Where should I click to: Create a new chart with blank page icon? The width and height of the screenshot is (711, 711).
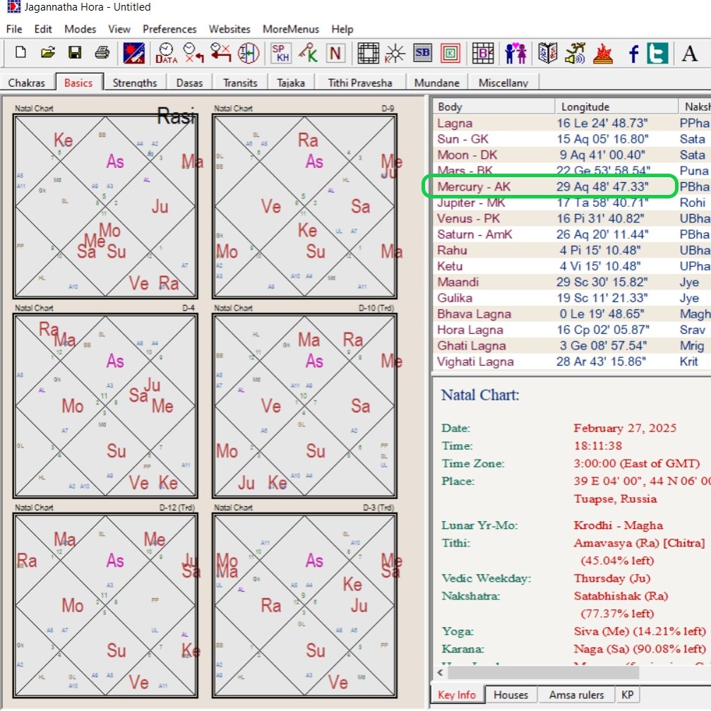pyautogui.click(x=20, y=52)
